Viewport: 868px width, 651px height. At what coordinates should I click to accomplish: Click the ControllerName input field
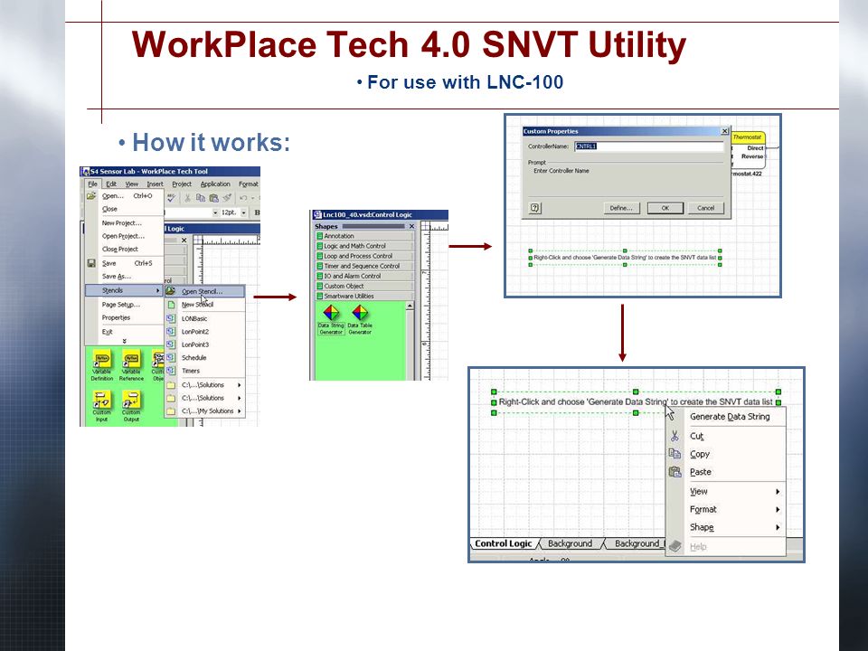pos(649,146)
